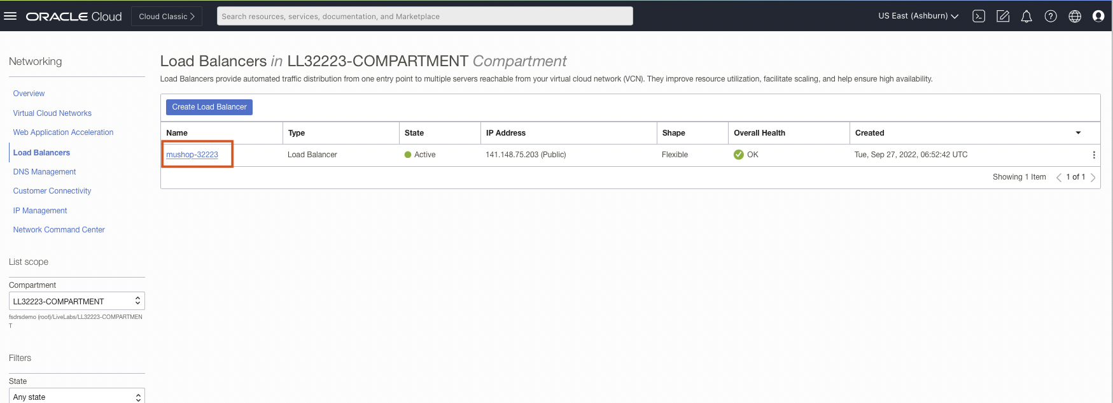Select Virtual Cloud Networks in sidebar
The image size is (1113, 403).
click(x=52, y=113)
